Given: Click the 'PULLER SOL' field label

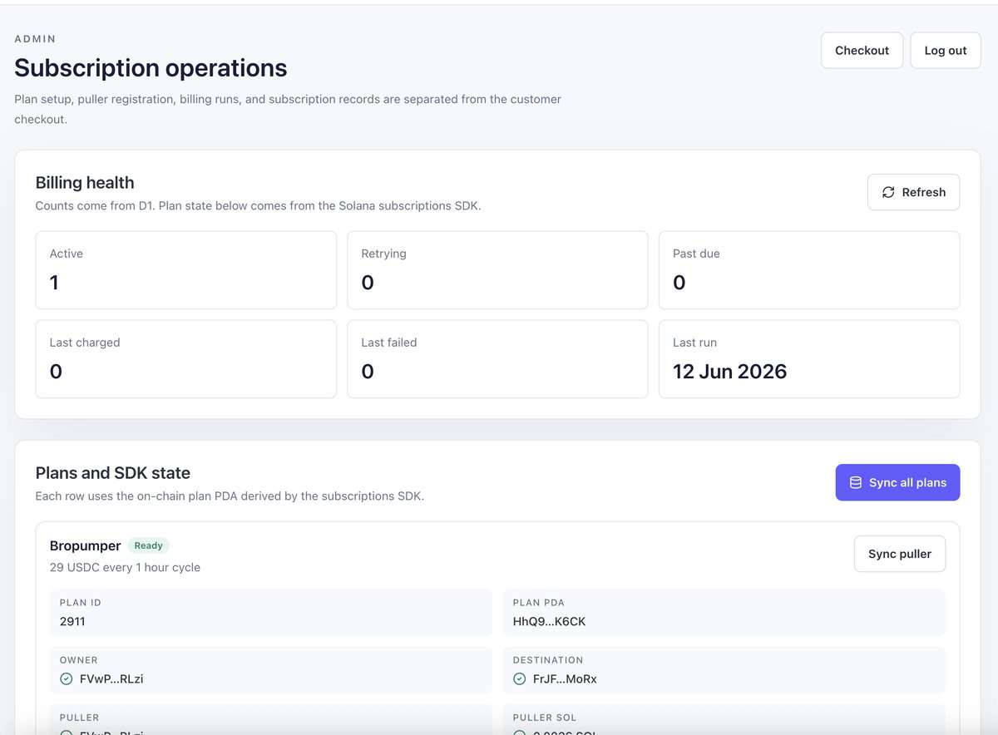Looking at the screenshot, I should (545, 718).
